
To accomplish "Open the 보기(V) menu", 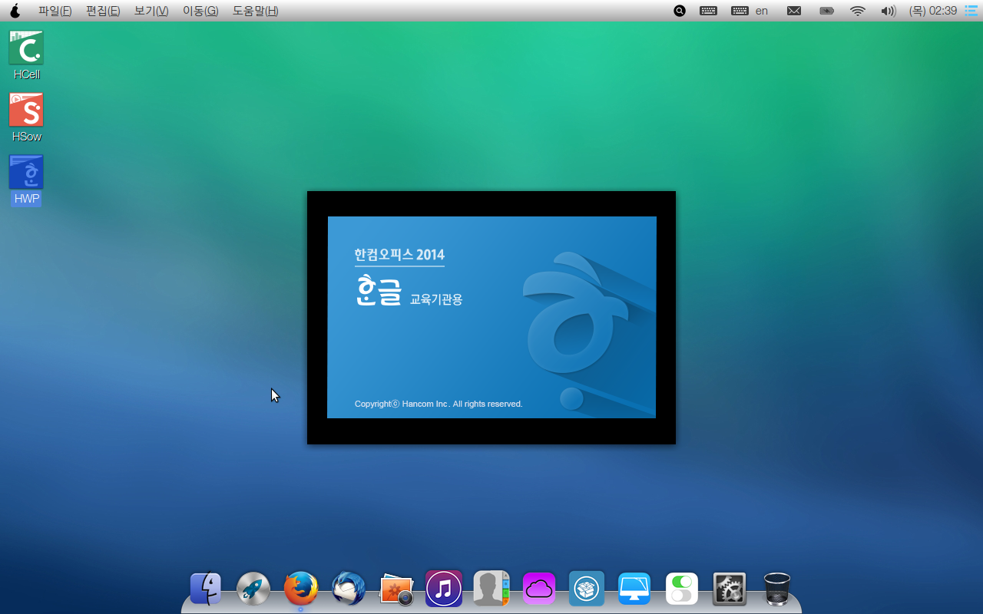I will (x=151, y=11).
